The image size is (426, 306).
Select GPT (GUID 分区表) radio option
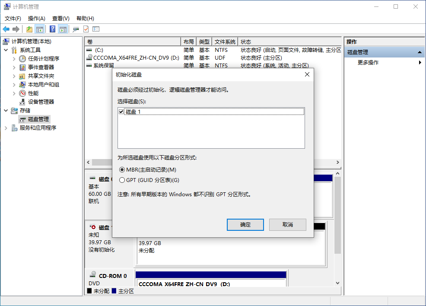coord(122,180)
